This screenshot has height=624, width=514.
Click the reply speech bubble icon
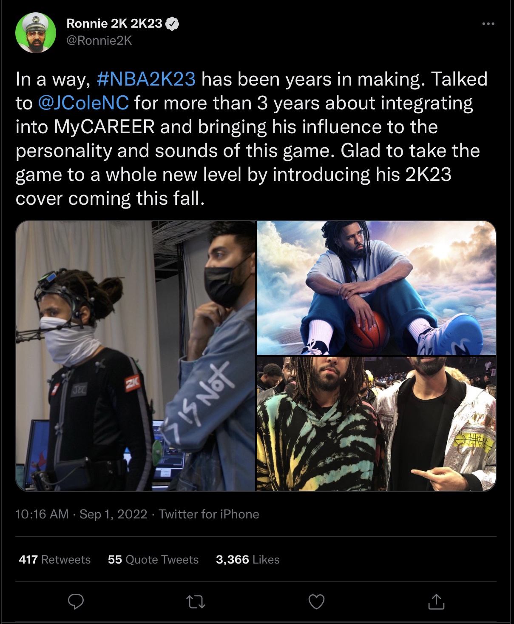(76, 601)
